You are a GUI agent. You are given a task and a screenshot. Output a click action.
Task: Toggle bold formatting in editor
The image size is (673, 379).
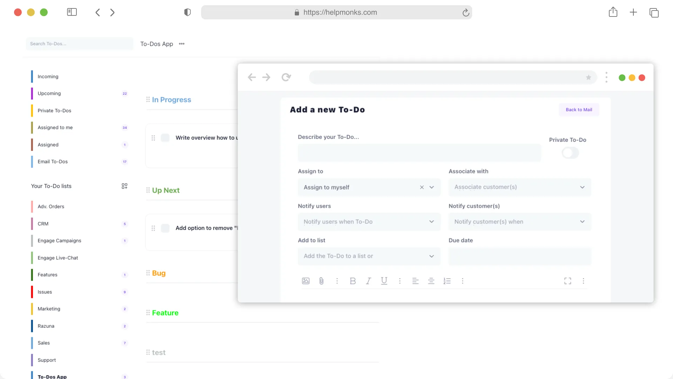(x=353, y=281)
